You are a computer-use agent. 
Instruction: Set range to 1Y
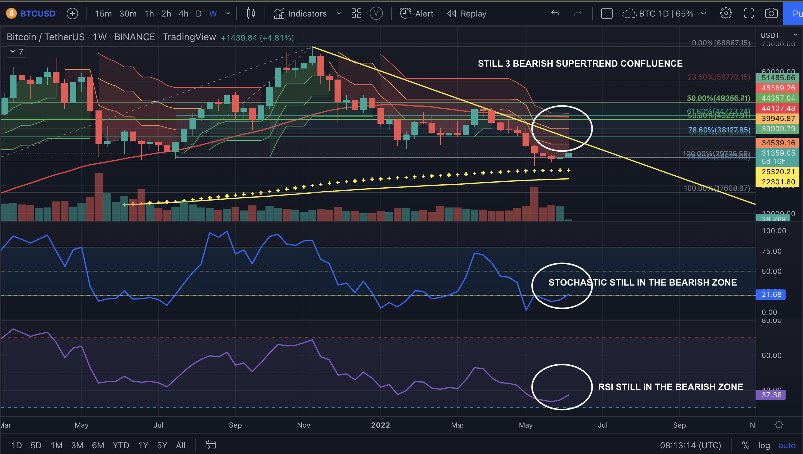(143, 445)
